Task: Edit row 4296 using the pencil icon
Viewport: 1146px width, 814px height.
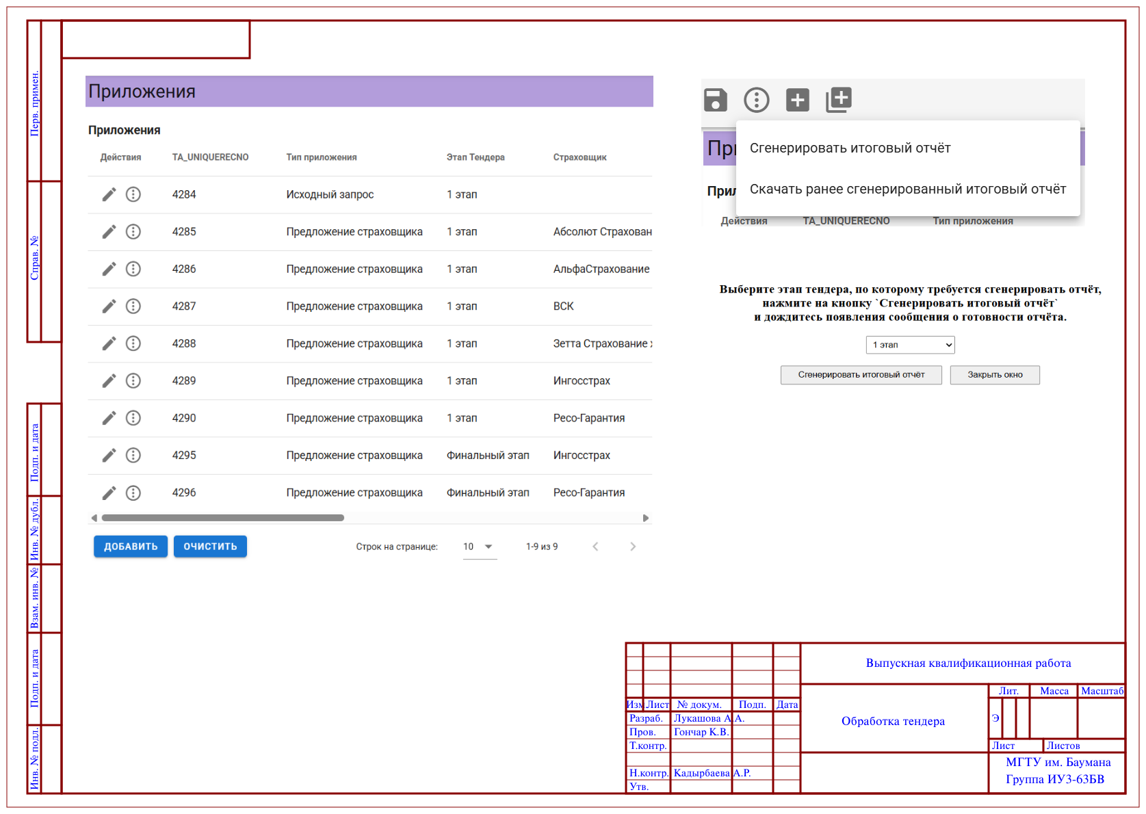Action: click(109, 493)
